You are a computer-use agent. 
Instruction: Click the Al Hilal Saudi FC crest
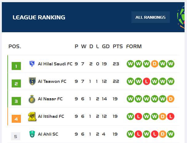pyautogui.click(x=32, y=64)
